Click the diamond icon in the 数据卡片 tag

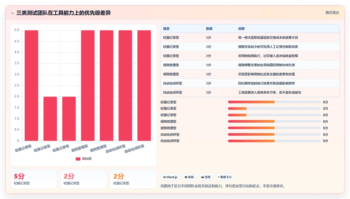[x=218, y=177]
